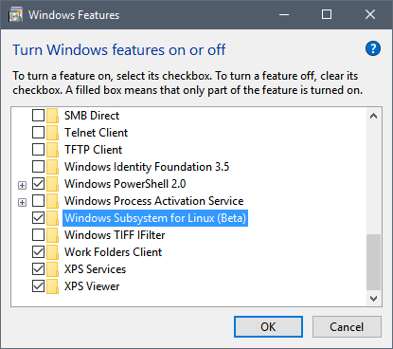Select the Windows Subsystem for Linux (Beta) label
This screenshot has width=393, height=349.
pos(155,218)
